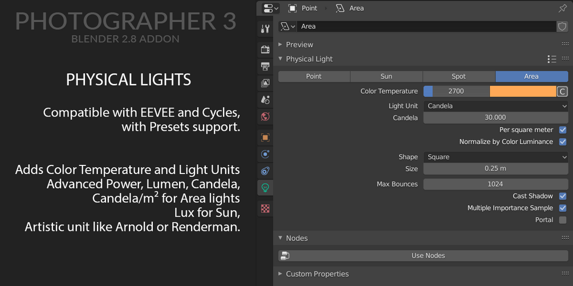
Task: Toggle the fake user shield icon
Action: (562, 26)
